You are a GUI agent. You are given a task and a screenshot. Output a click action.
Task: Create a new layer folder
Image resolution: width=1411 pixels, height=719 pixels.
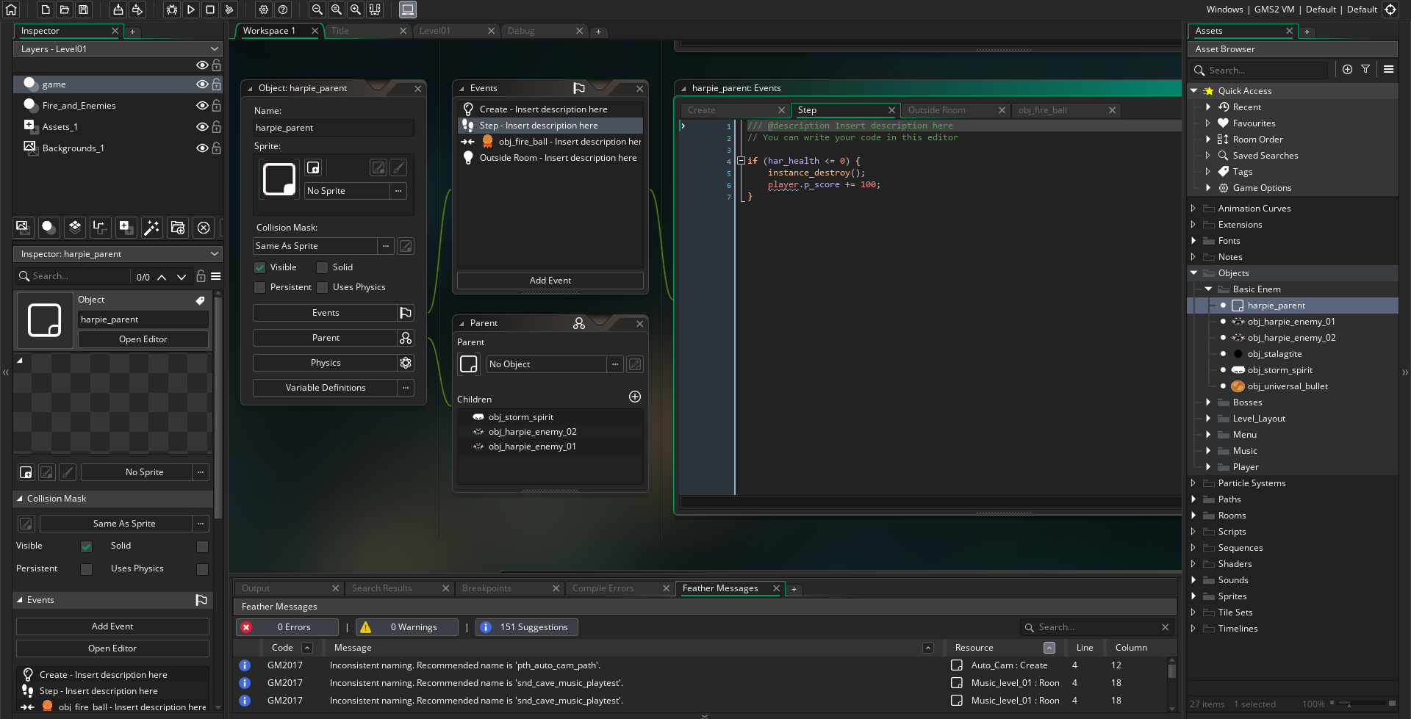178,228
